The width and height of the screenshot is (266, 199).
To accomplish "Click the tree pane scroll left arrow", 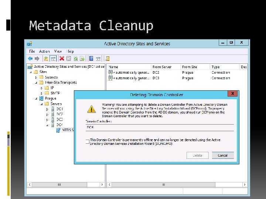I will (30, 185).
